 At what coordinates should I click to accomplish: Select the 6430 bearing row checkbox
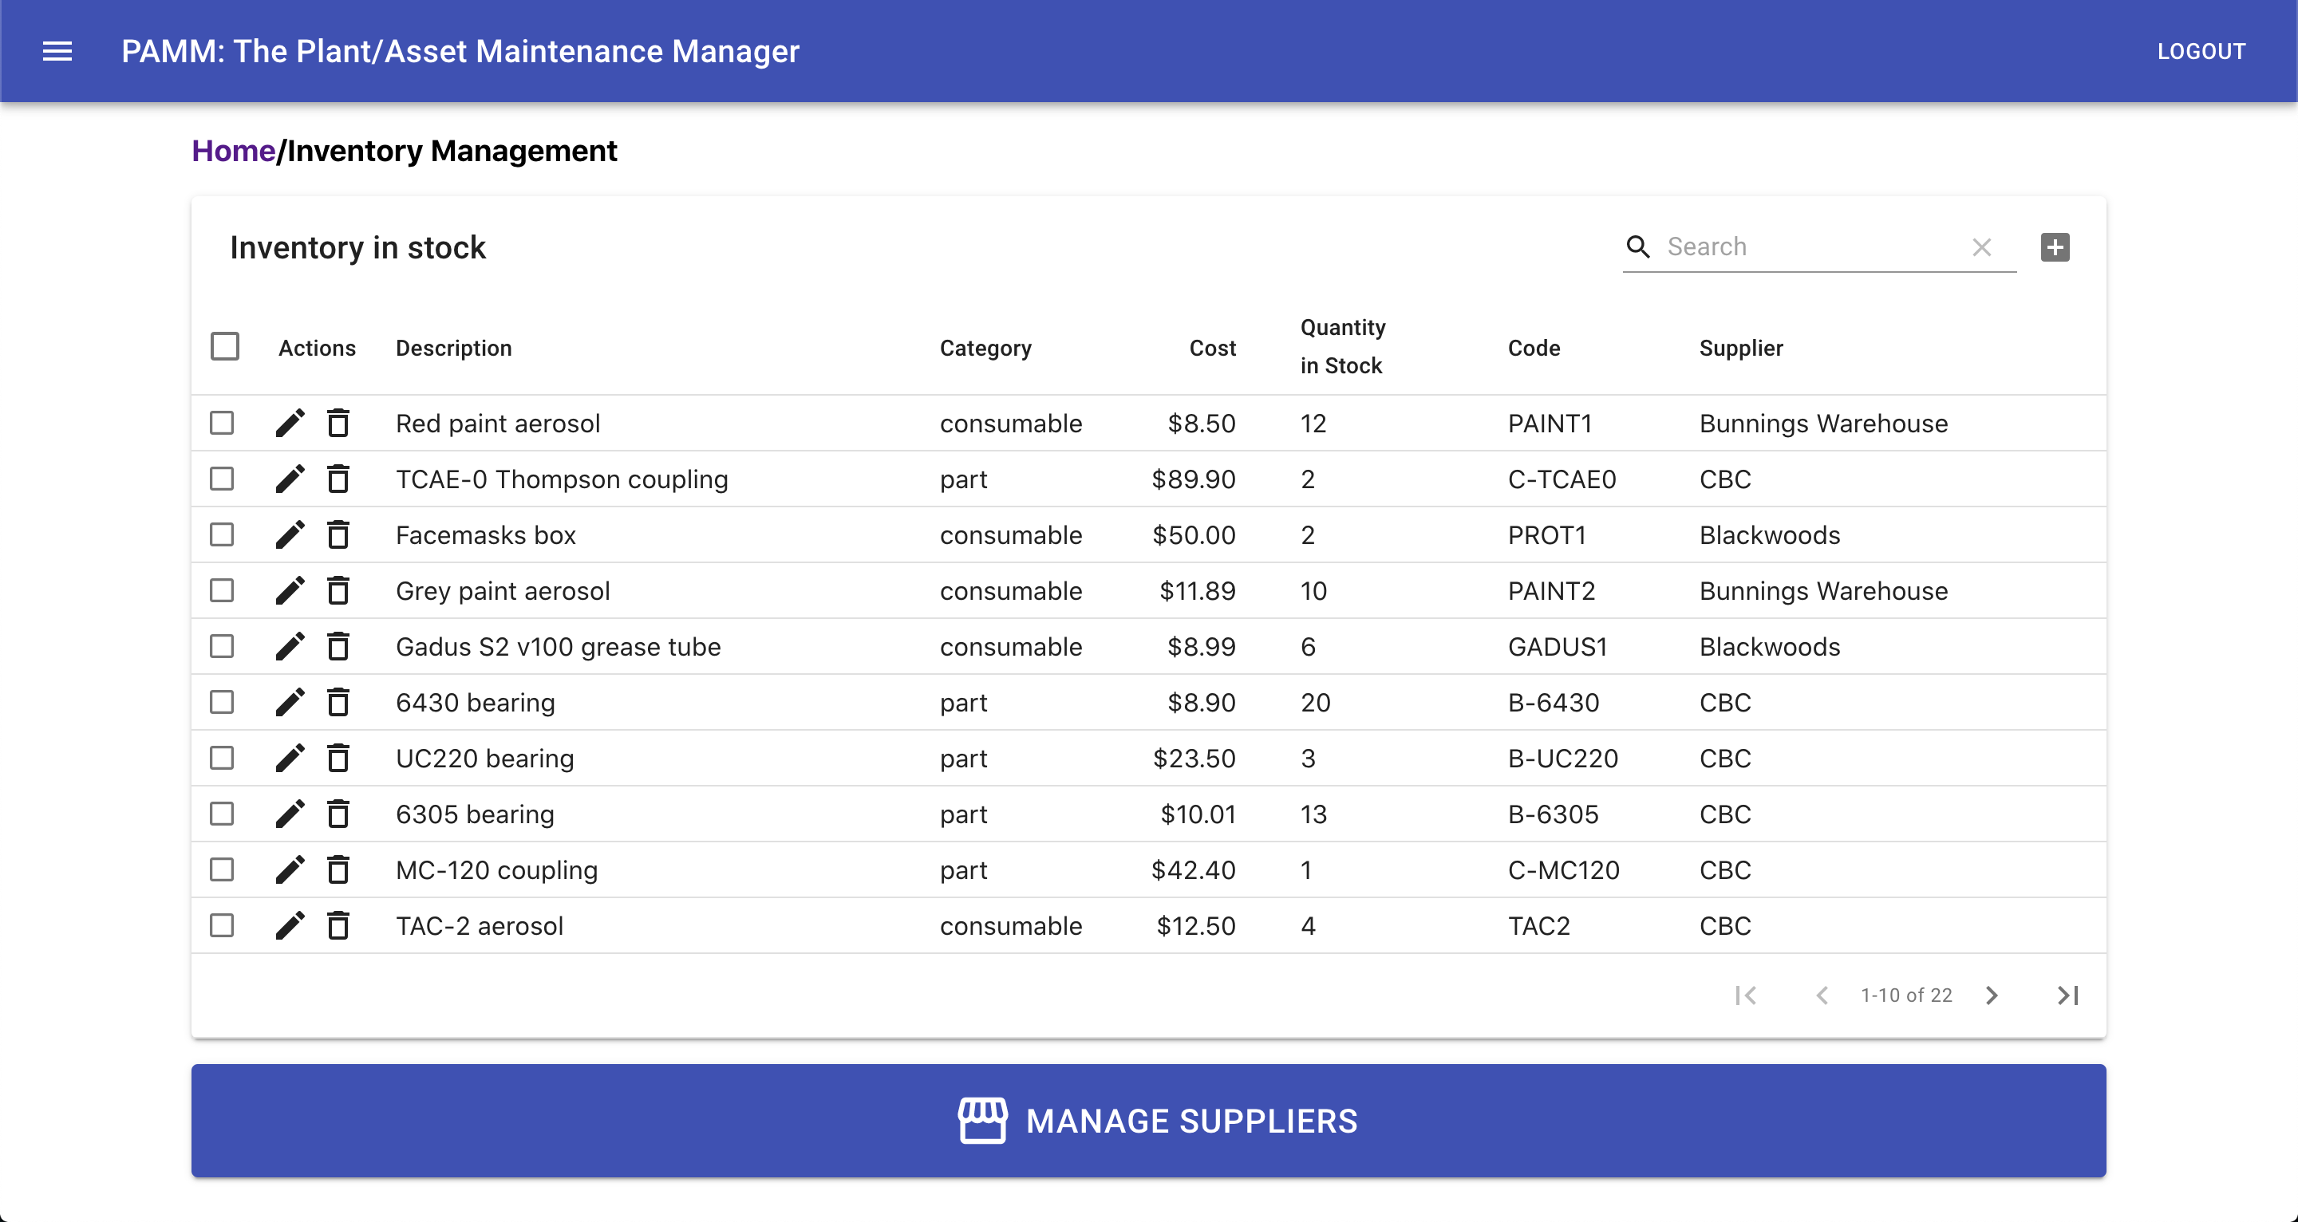click(x=222, y=703)
